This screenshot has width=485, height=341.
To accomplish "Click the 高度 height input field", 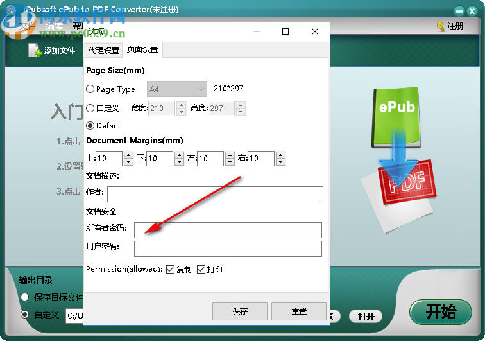I will click(221, 109).
